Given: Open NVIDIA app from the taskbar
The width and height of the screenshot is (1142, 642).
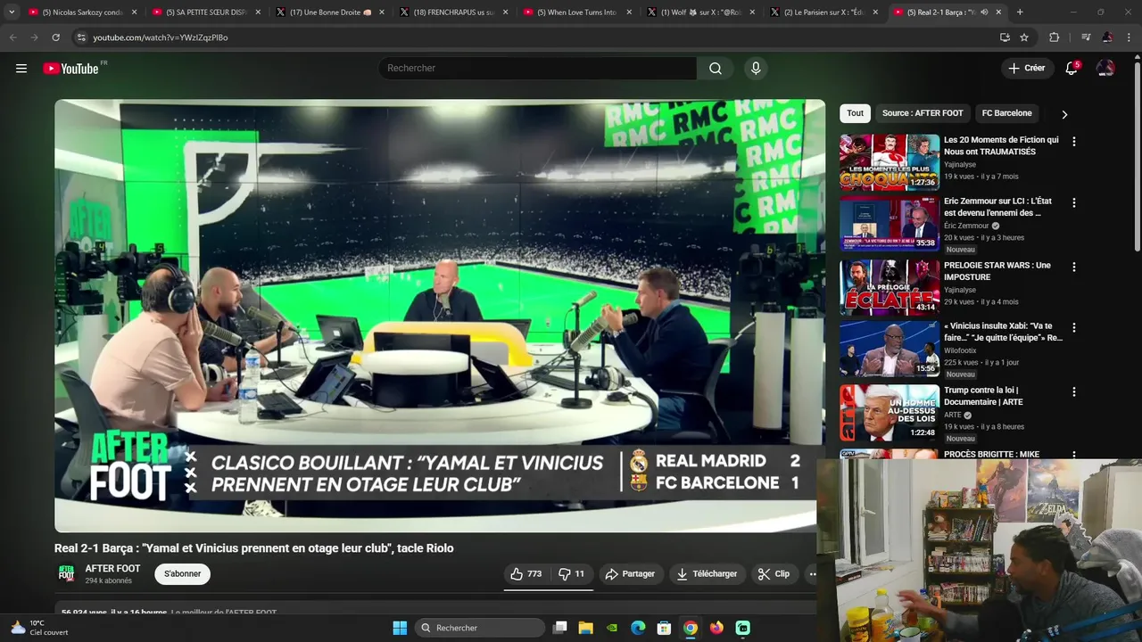Looking at the screenshot, I should [612, 628].
